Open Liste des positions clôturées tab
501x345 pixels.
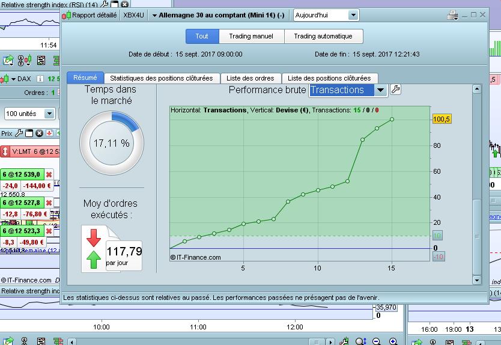click(x=329, y=78)
